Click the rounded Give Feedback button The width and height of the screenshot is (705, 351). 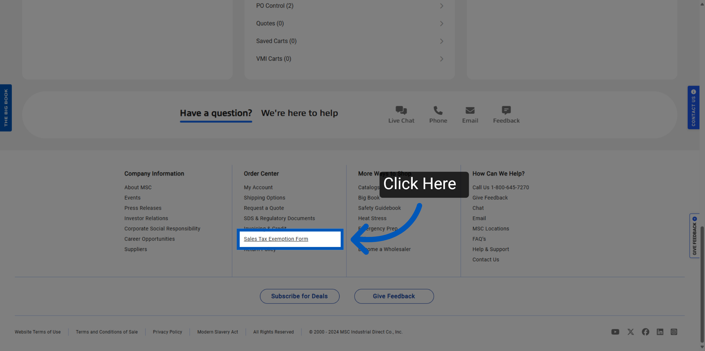[394, 296]
